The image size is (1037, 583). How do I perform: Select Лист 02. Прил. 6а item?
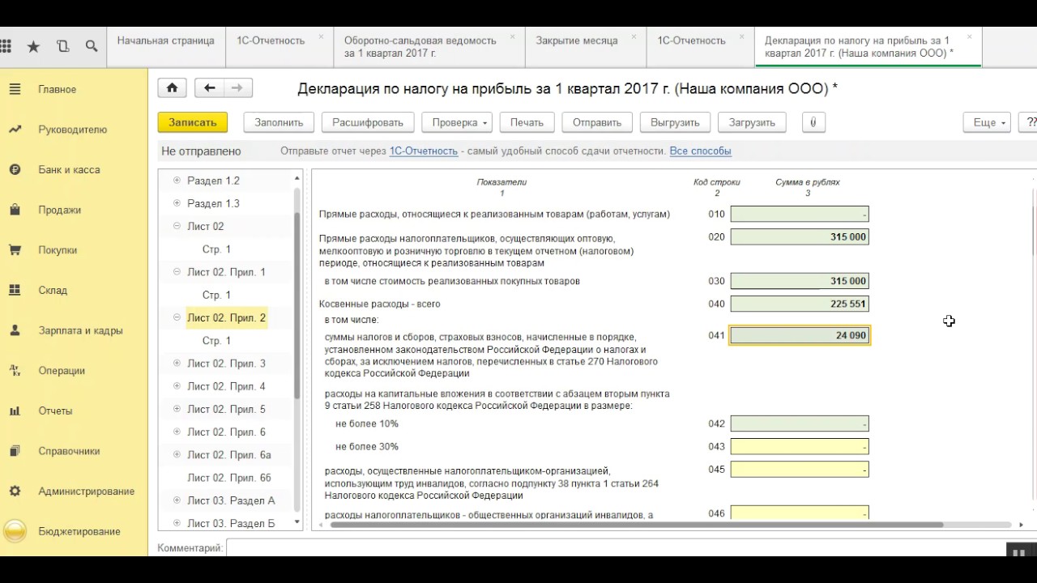229,455
